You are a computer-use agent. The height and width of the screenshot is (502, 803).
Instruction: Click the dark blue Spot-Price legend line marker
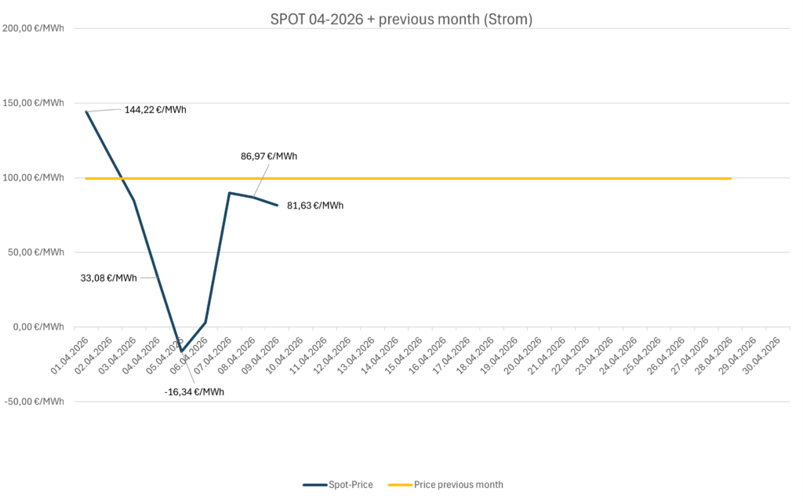coord(314,485)
